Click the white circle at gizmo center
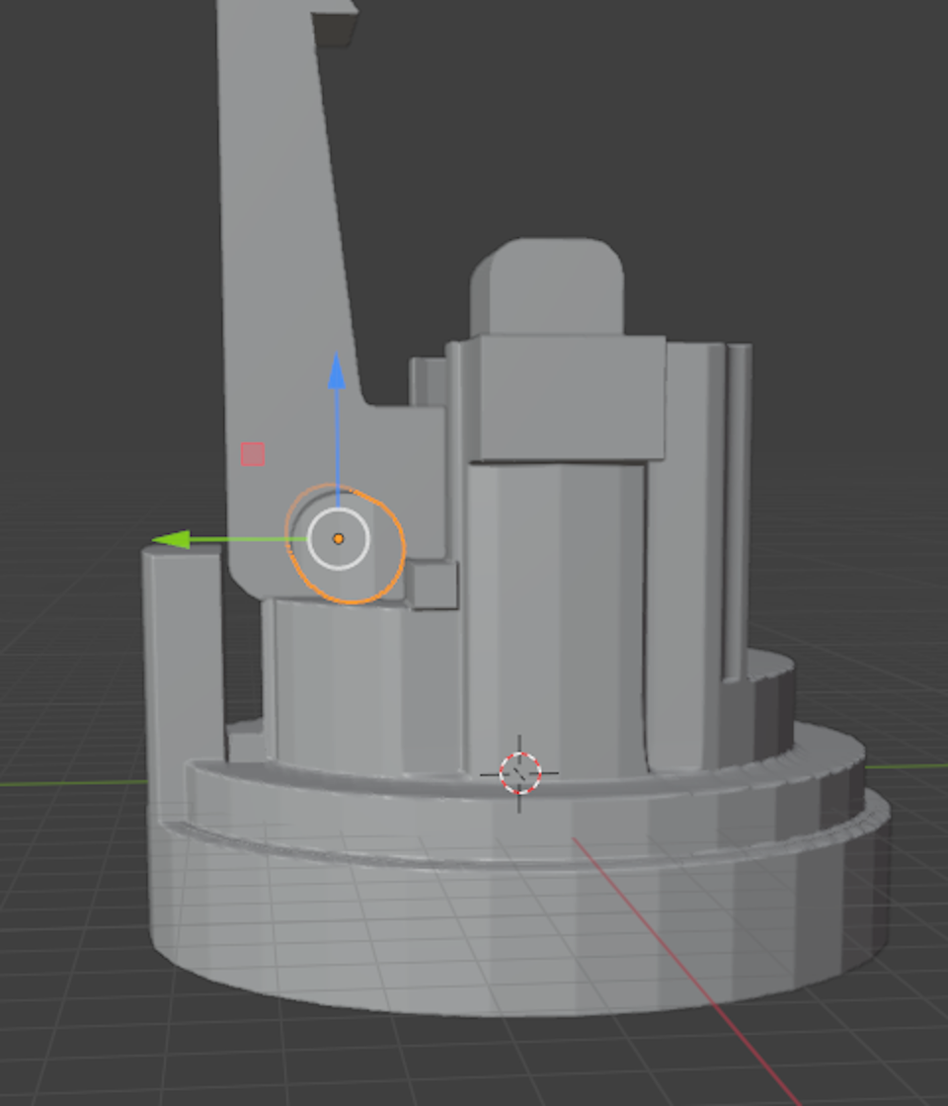This screenshot has height=1106, width=948. [339, 539]
